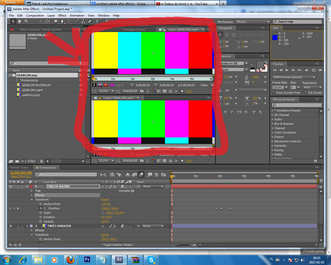Expand the Color Correction effects category
This screenshot has height=265, width=331.
point(273,132)
